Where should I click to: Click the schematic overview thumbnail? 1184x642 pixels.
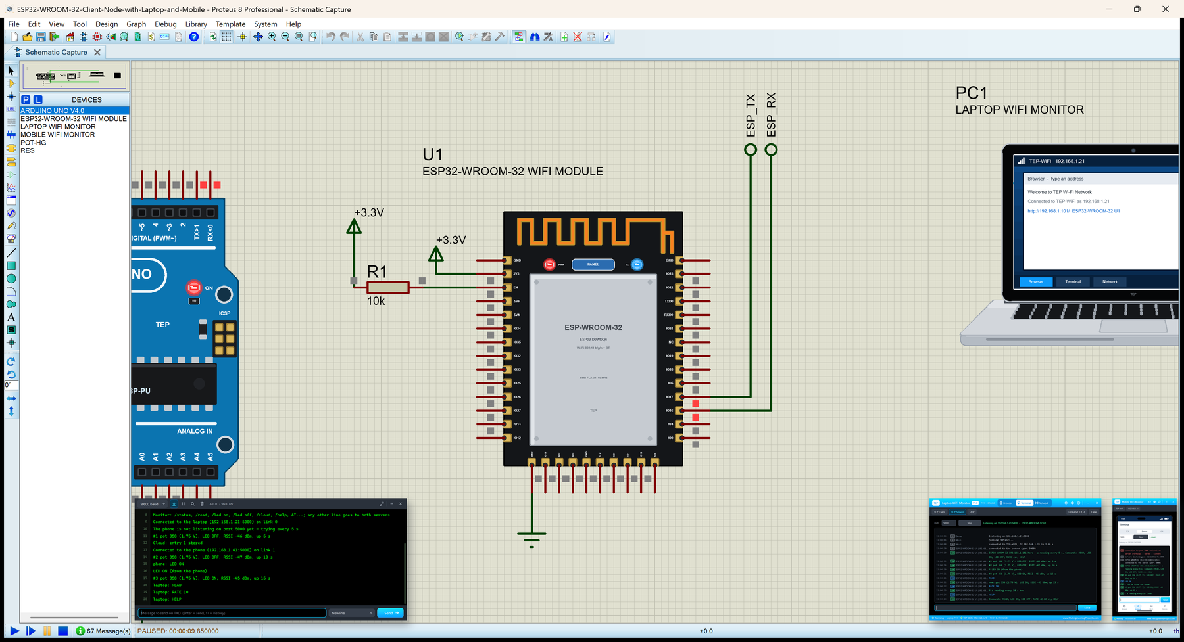click(74, 76)
